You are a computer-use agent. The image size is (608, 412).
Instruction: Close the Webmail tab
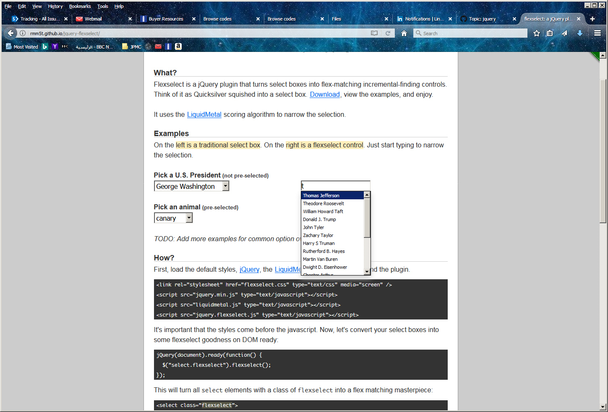click(x=130, y=19)
